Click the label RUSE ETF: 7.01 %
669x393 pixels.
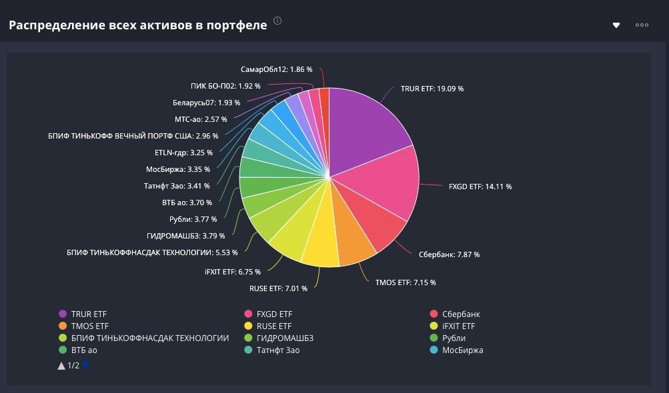click(x=278, y=288)
